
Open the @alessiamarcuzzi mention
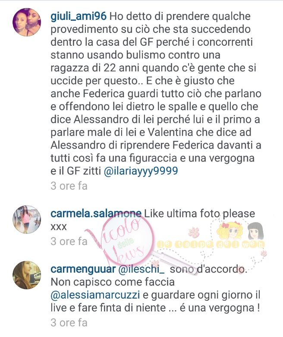pyautogui.click(x=95, y=295)
